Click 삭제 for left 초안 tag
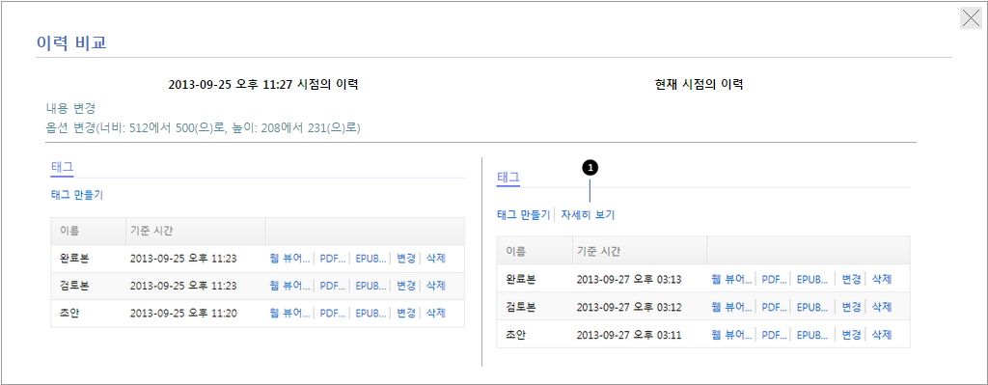The width and height of the screenshot is (988, 385). (x=435, y=313)
